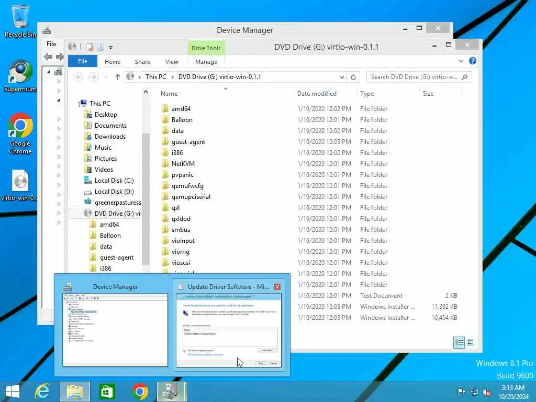Open the File ribbon tab
536x402 pixels.
83,61
